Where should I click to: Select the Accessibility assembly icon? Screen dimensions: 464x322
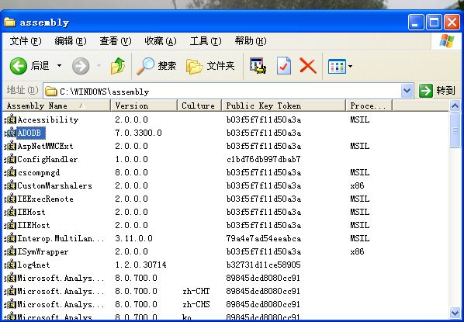click(10, 119)
